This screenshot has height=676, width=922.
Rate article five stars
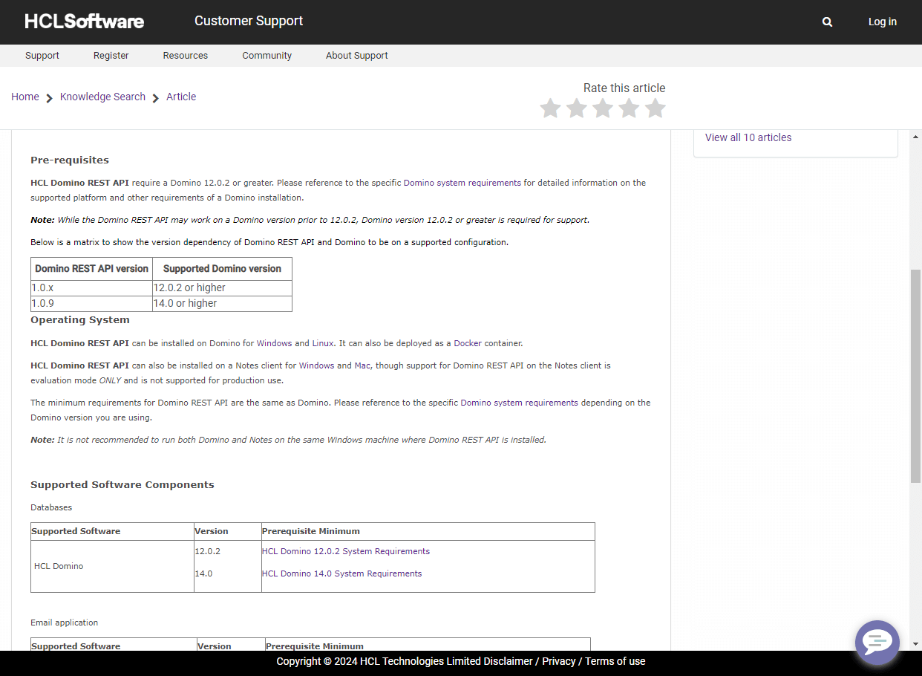click(x=655, y=108)
